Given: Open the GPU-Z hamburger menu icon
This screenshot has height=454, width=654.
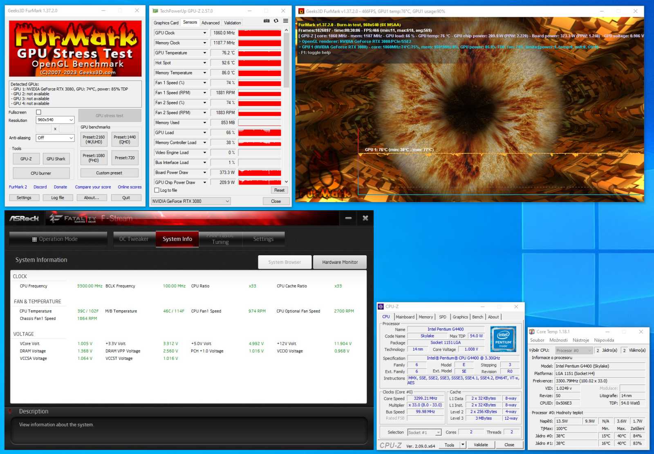Looking at the screenshot, I should tap(286, 21).
